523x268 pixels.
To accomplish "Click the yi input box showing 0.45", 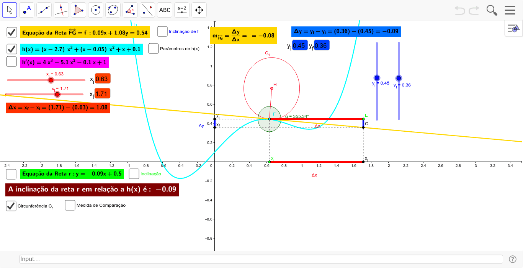I will point(300,46).
